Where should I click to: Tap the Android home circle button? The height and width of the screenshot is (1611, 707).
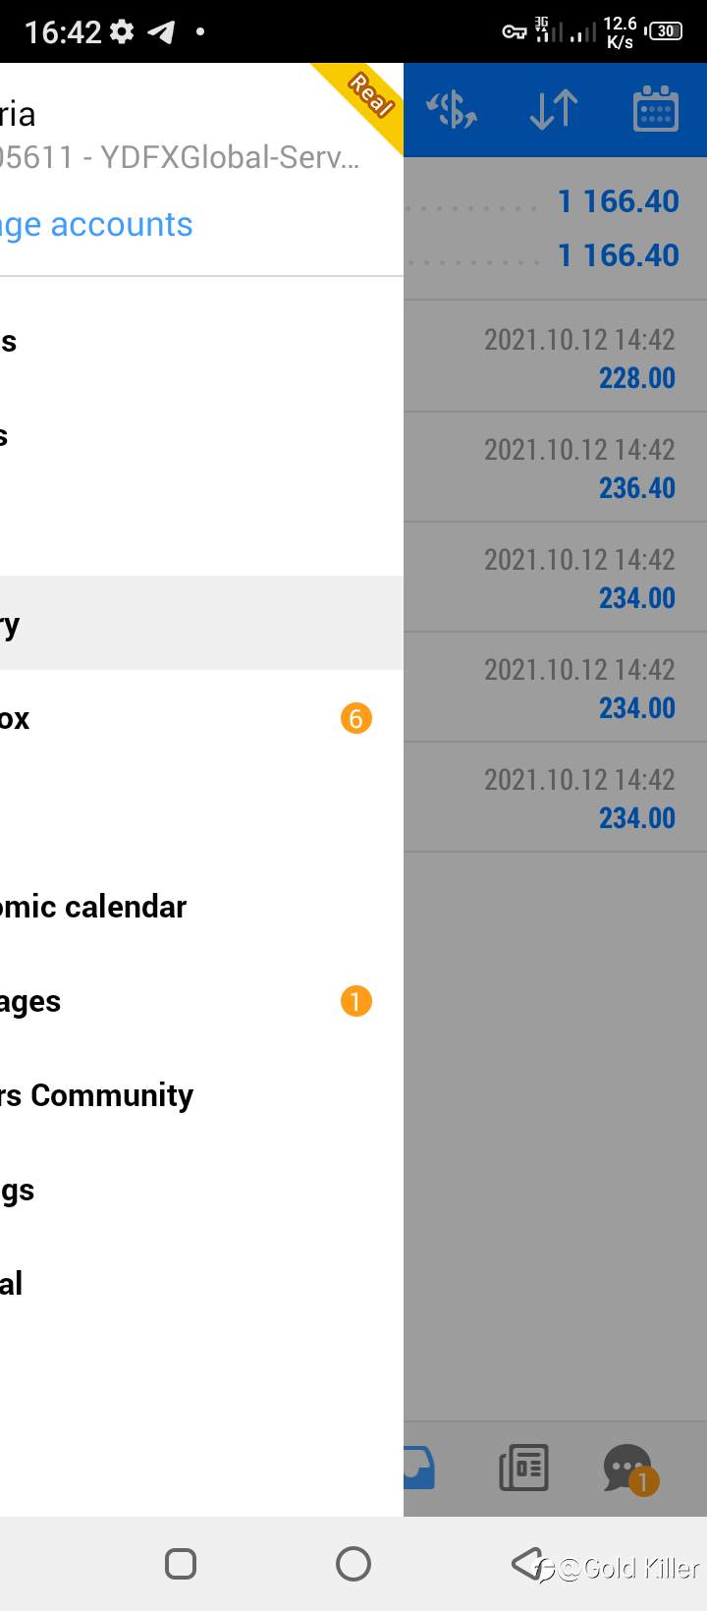coord(353,1564)
